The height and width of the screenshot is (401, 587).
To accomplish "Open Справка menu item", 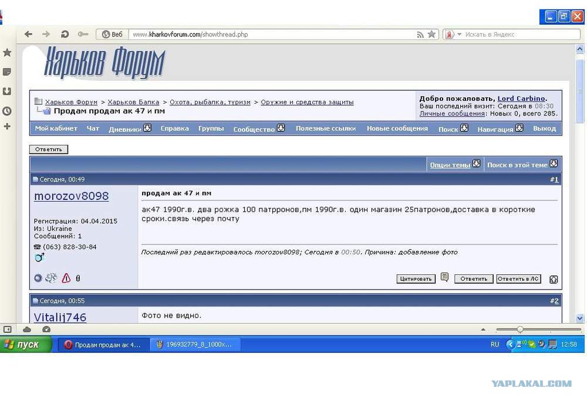I will click(175, 128).
